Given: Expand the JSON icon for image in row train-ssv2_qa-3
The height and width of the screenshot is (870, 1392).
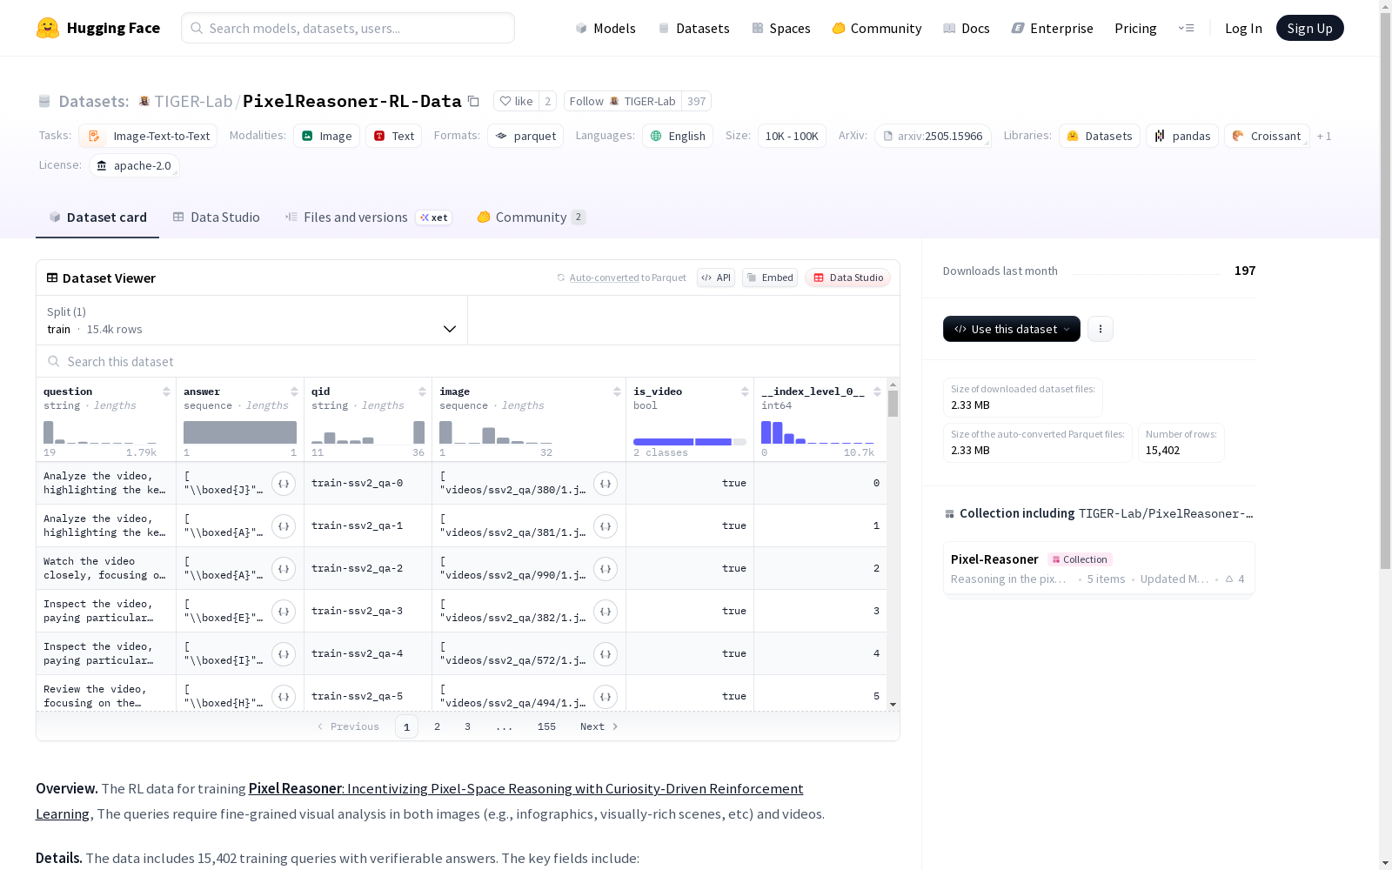Looking at the screenshot, I should (606, 612).
